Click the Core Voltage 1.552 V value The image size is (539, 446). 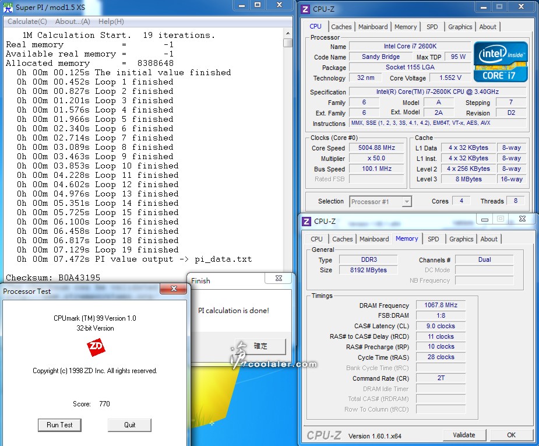[x=450, y=78]
